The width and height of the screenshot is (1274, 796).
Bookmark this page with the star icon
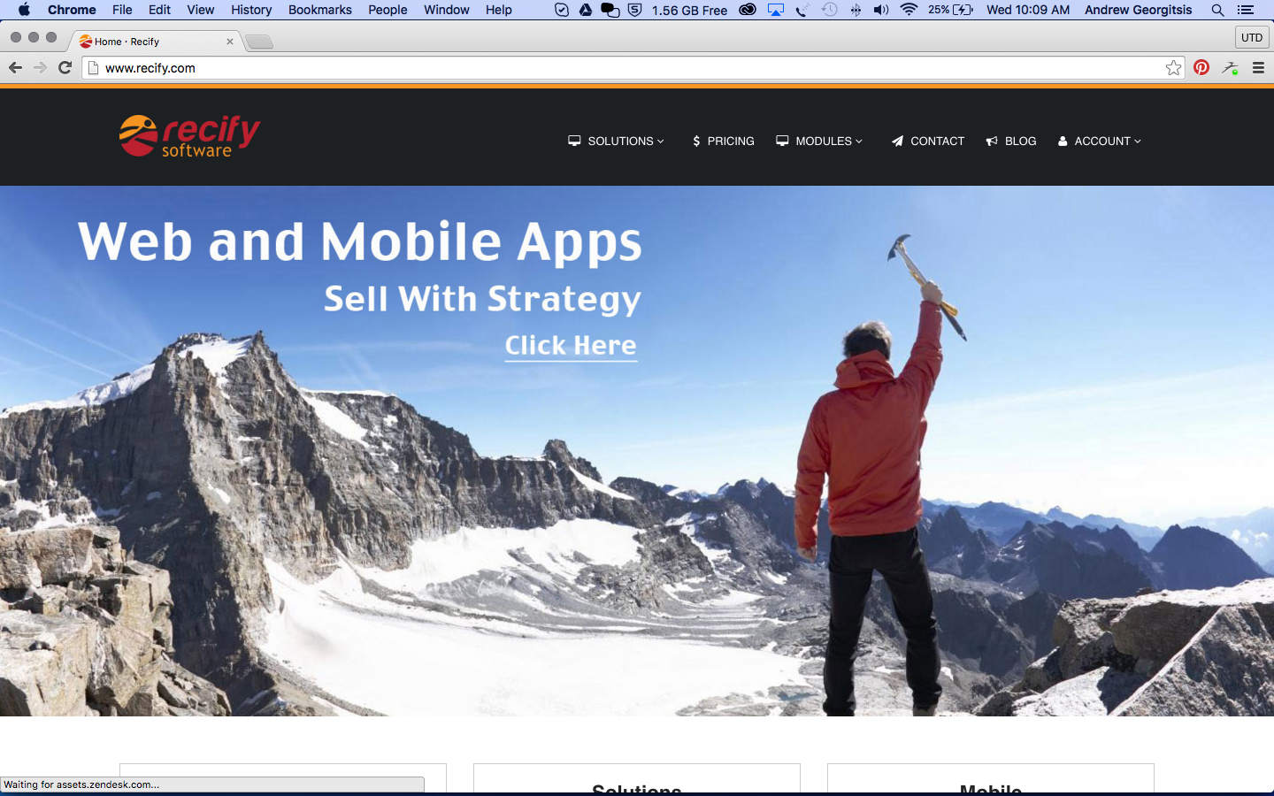(x=1173, y=68)
